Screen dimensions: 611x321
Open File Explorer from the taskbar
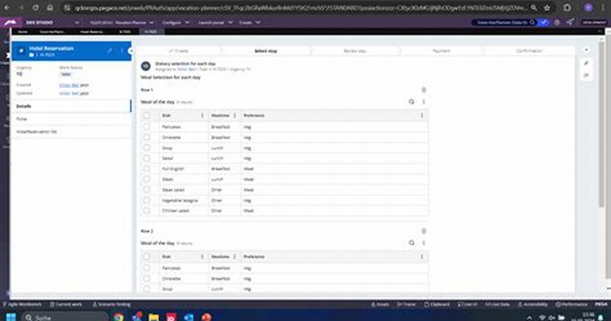(154, 317)
